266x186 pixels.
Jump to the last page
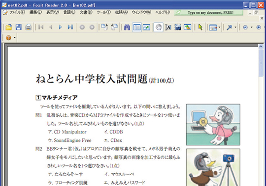coord(70,27)
